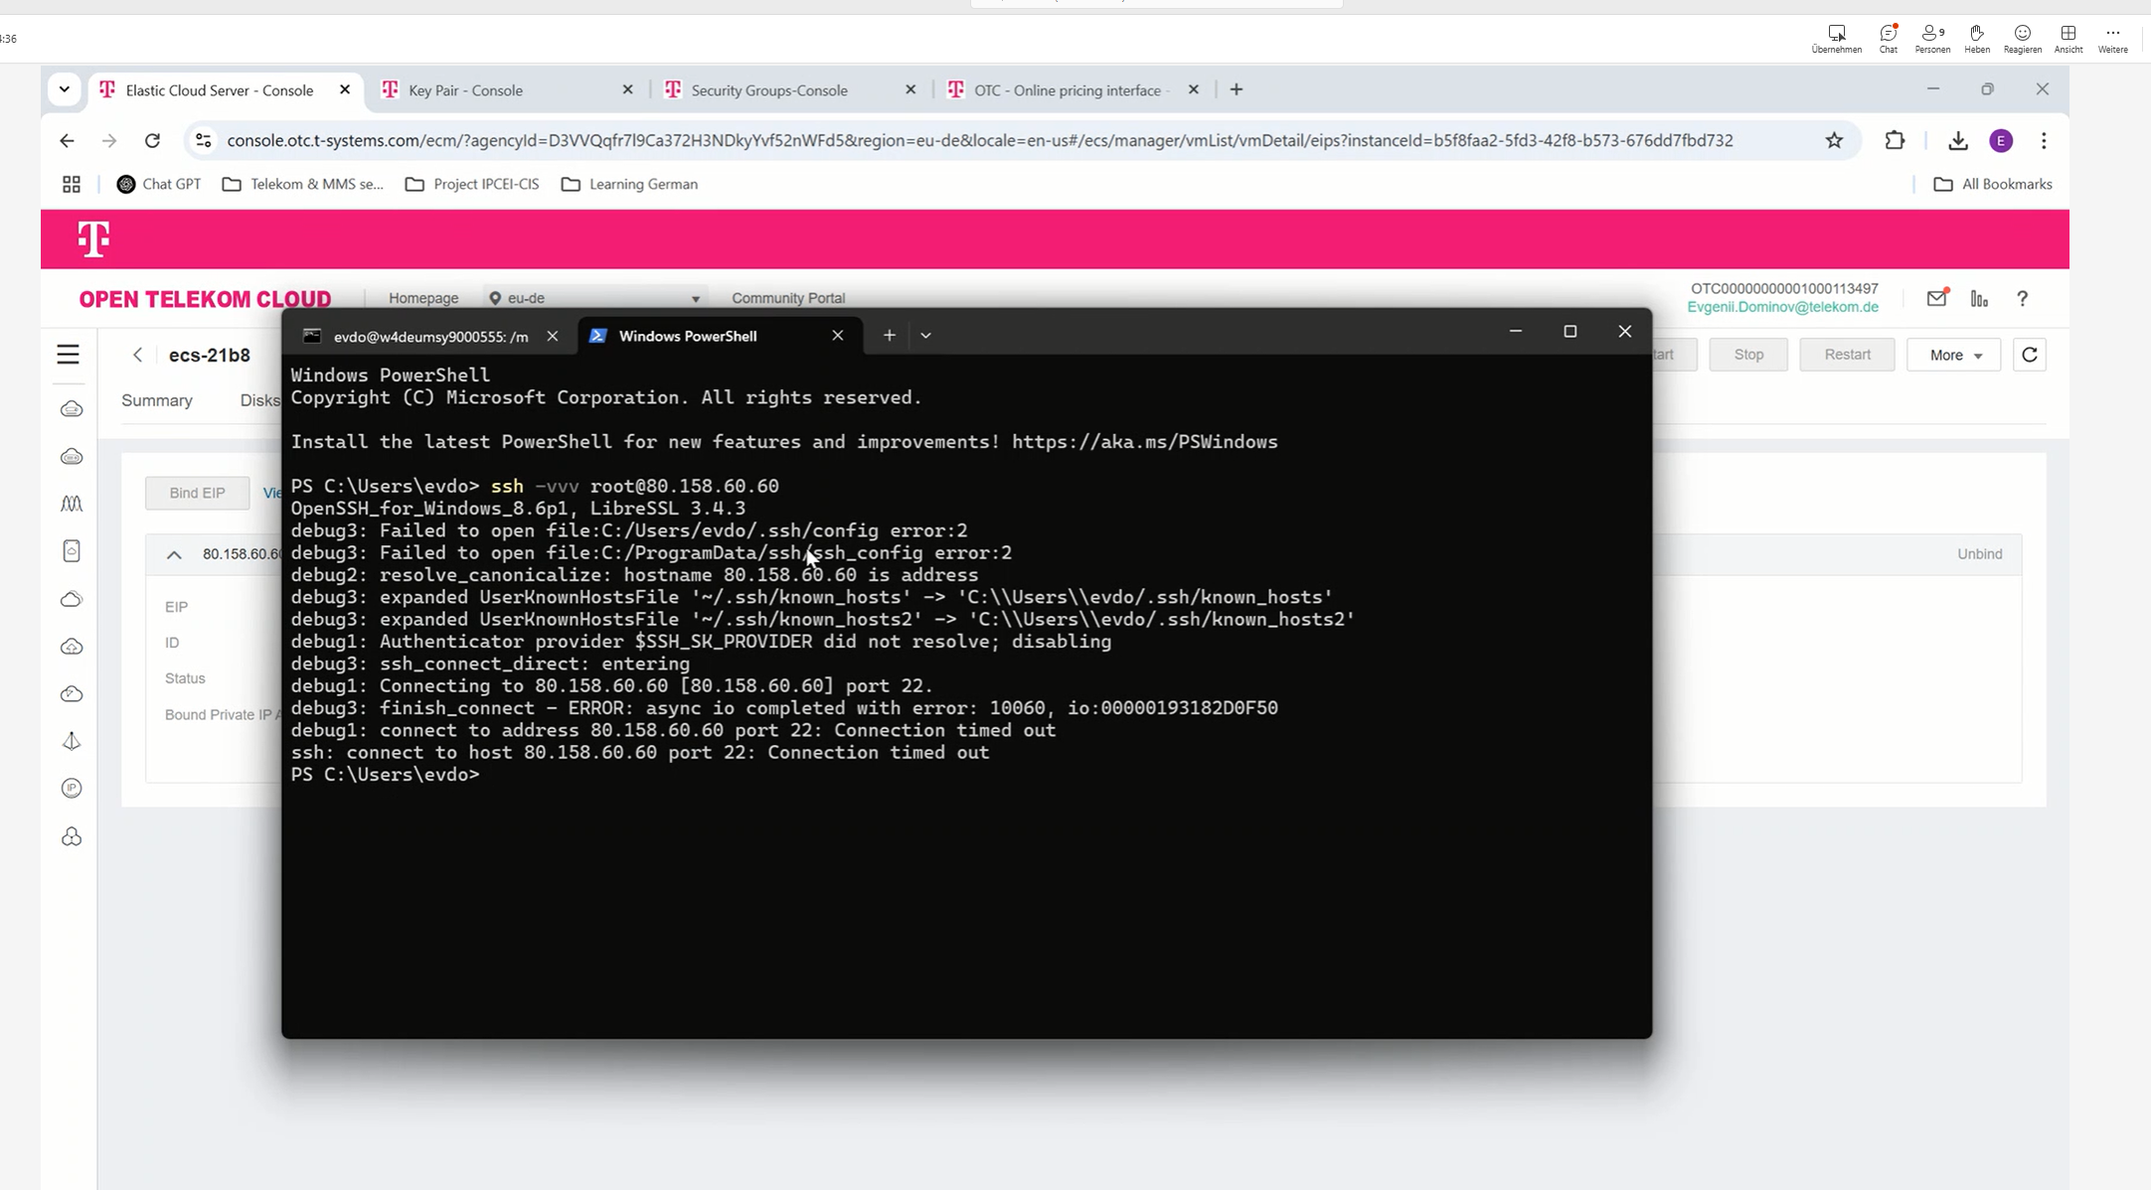Bookmark this page with the star icon
2151x1190 pixels.
click(x=1834, y=141)
